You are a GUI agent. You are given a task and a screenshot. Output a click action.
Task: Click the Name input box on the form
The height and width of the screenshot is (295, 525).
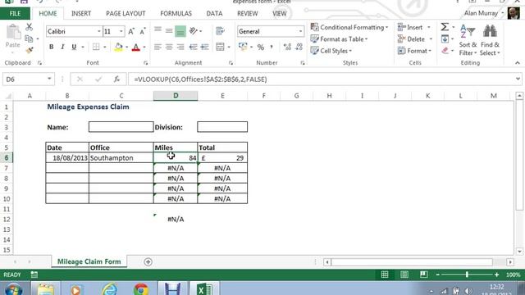pyautogui.click(x=121, y=127)
